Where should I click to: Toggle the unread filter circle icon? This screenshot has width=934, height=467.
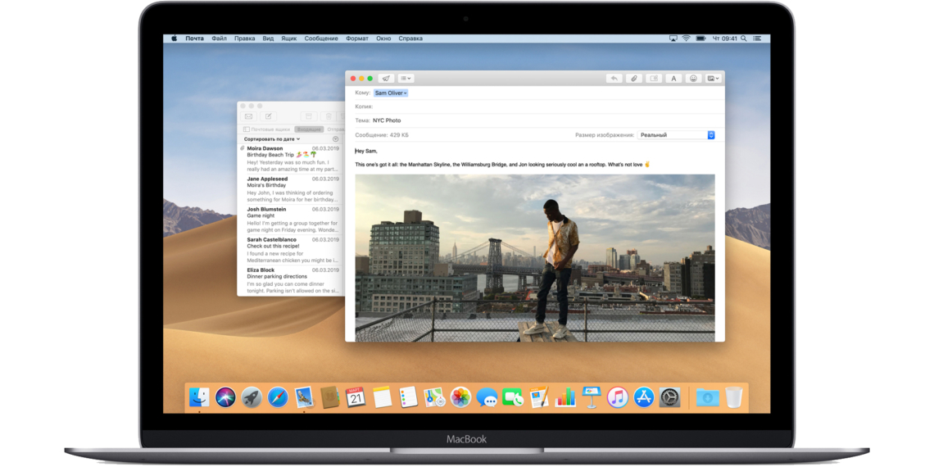335,139
